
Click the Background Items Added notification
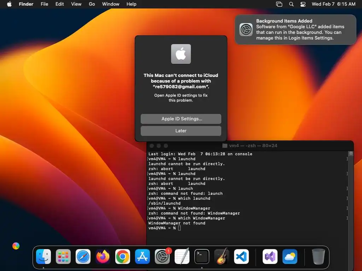click(296, 30)
